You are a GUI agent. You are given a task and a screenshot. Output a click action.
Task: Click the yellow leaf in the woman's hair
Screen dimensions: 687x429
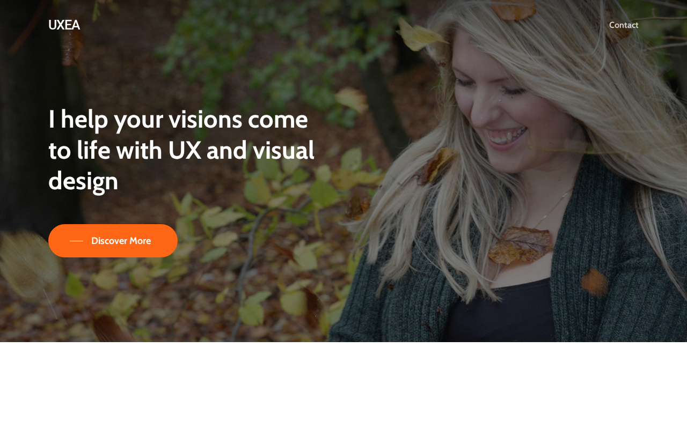(421, 36)
